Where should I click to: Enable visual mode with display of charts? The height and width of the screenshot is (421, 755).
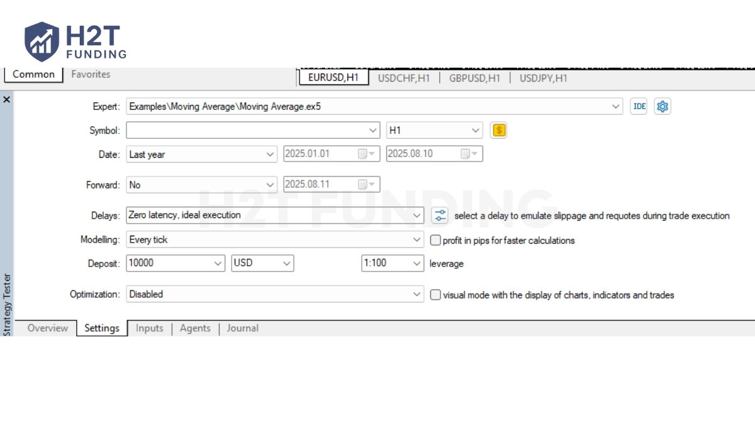tap(435, 295)
